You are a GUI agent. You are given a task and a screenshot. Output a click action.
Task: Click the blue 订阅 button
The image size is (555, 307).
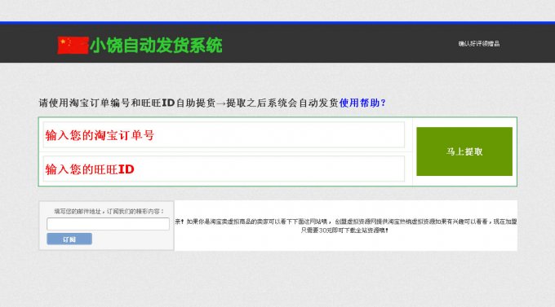coord(69,239)
